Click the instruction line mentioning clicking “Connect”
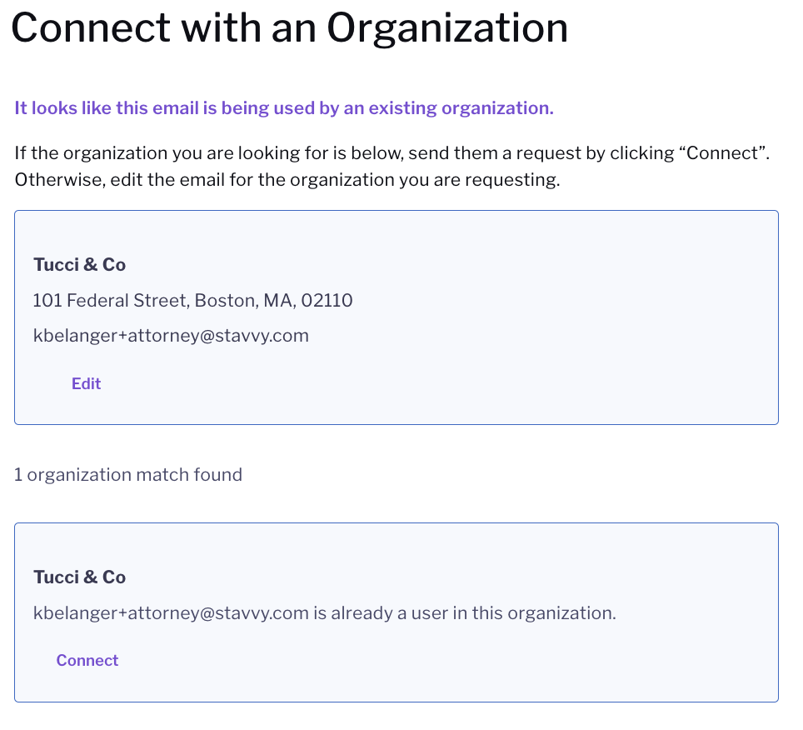Viewport: 803px width, 730px height. click(x=392, y=153)
